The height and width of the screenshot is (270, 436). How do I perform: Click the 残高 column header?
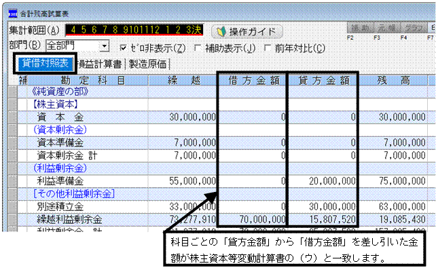[393, 81]
